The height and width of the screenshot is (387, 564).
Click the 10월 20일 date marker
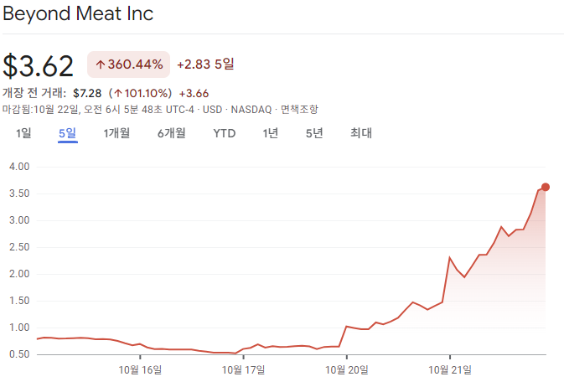coord(346,369)
